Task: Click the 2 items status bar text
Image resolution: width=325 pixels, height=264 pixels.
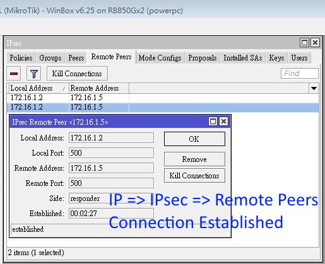Action: [x=36, y=253]
